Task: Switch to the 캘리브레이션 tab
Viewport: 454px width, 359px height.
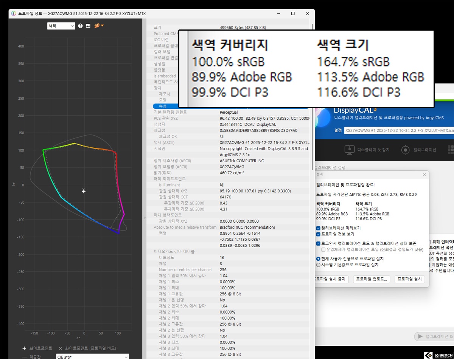Action: pos(419,150)
